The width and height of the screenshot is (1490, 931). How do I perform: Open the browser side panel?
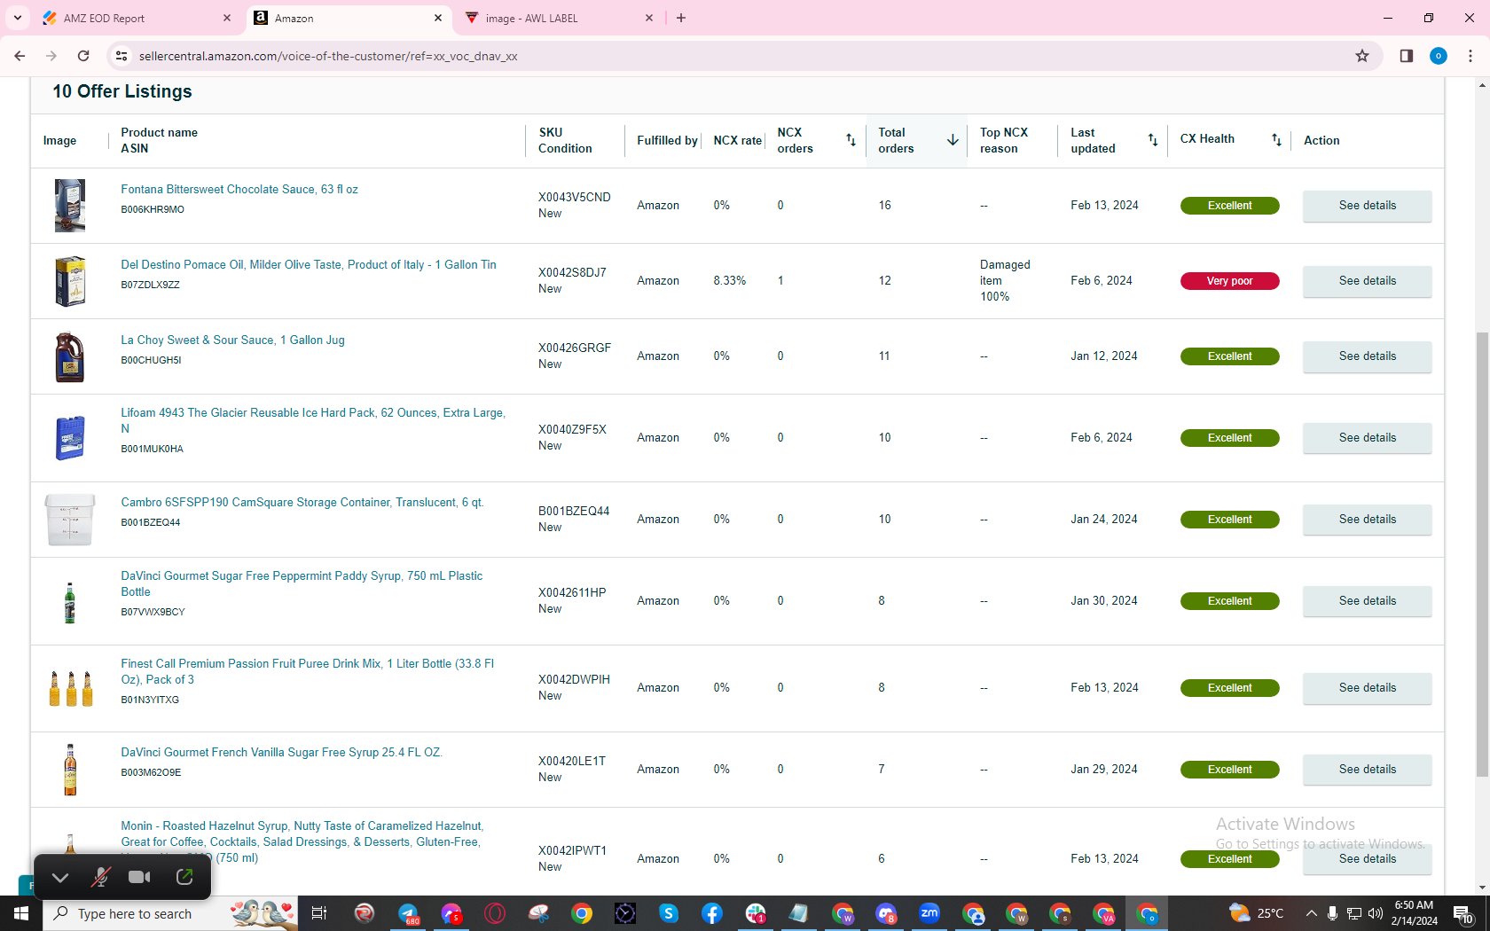click(x=1407, y=56)
